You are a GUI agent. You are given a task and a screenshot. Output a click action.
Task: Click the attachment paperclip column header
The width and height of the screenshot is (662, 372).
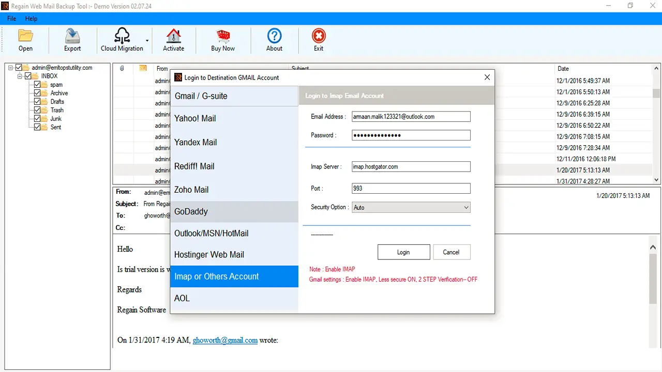click(x=122, y=68)
